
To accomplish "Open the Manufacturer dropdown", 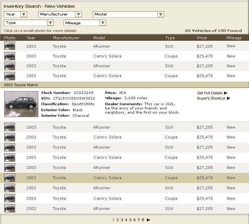I will pos(60,14).
